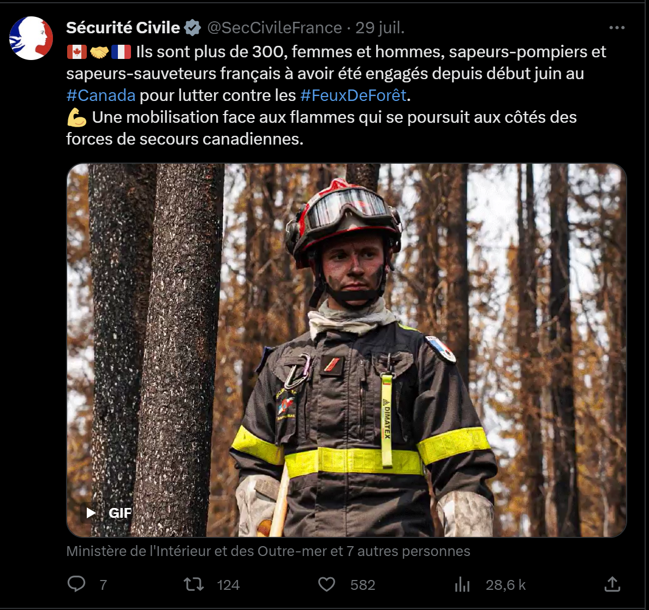View analytics via the bar chart icon

tap(462, 584)
